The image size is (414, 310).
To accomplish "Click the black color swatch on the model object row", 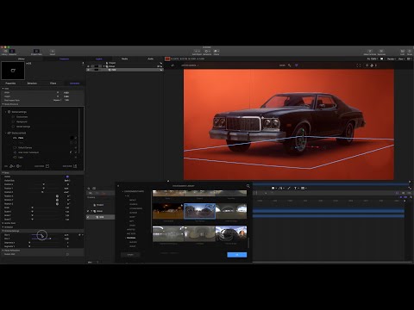I will coord(72,138).
